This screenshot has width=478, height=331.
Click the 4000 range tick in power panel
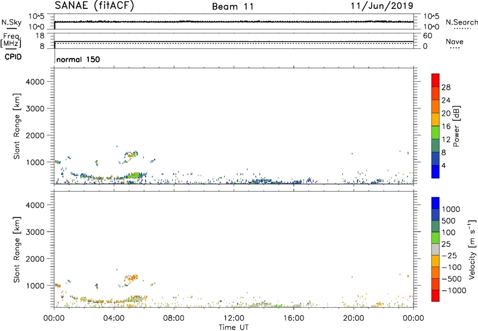click(x=35, y=82)
